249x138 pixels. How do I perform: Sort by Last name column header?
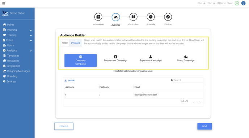(69, 87)
